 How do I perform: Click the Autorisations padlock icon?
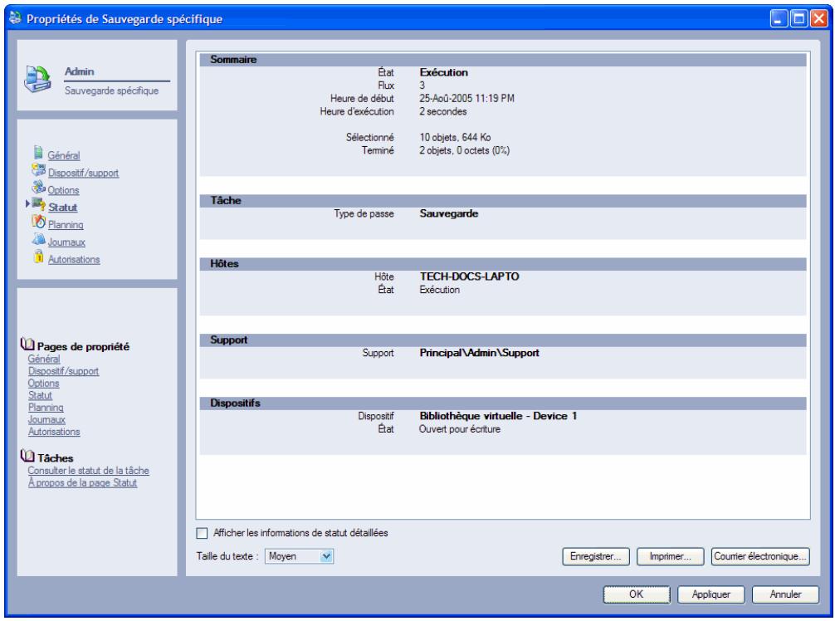click(x=38, y=257)
